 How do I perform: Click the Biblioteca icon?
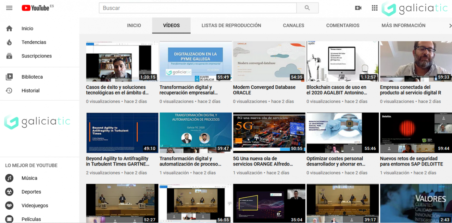pos(9,77)
